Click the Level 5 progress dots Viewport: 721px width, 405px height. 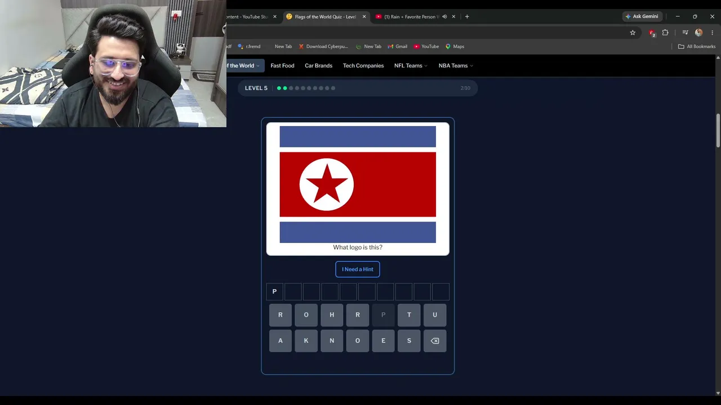306,88
